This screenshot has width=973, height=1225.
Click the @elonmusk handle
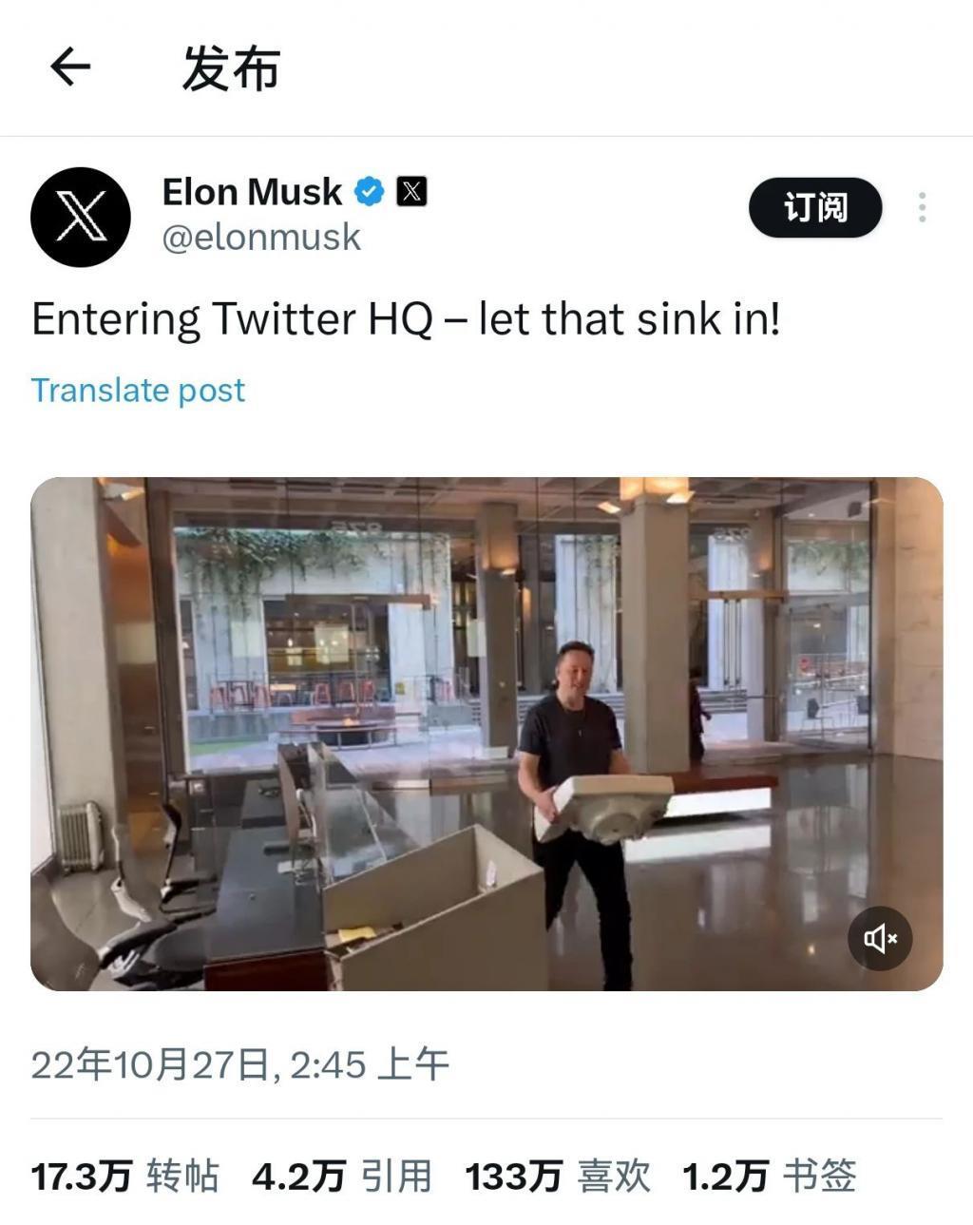click(x=261, y=238)
